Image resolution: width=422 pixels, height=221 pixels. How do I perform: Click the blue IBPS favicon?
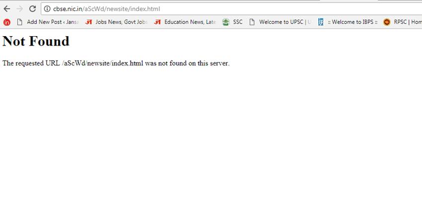click(x=321, y=22)
